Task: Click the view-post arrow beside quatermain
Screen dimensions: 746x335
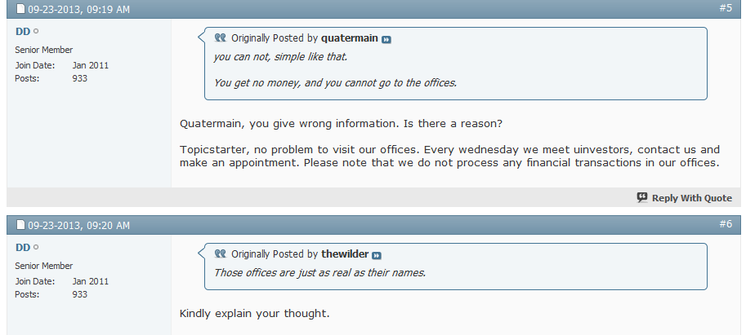Action: click(x=386, y=39)
